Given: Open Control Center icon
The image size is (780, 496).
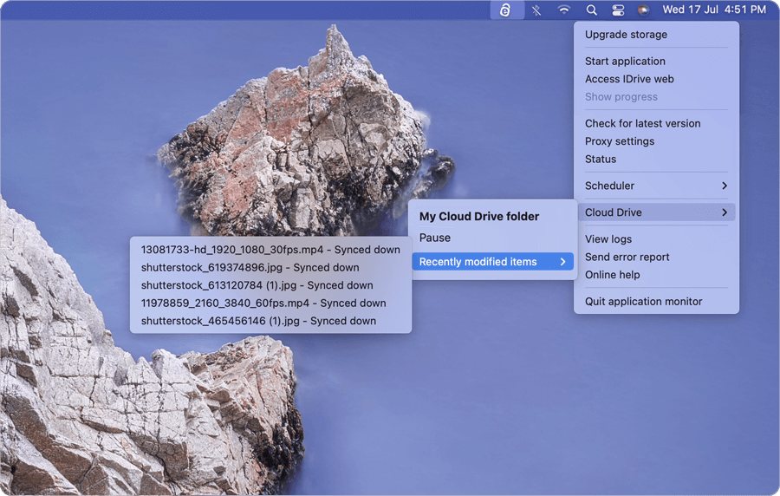Looking at the screenshot, I should pos(618,10).
